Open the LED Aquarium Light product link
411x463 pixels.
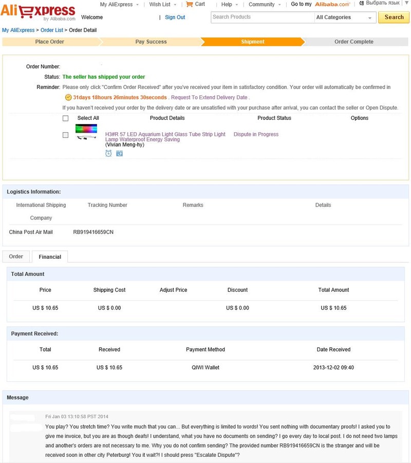point(165,137)
